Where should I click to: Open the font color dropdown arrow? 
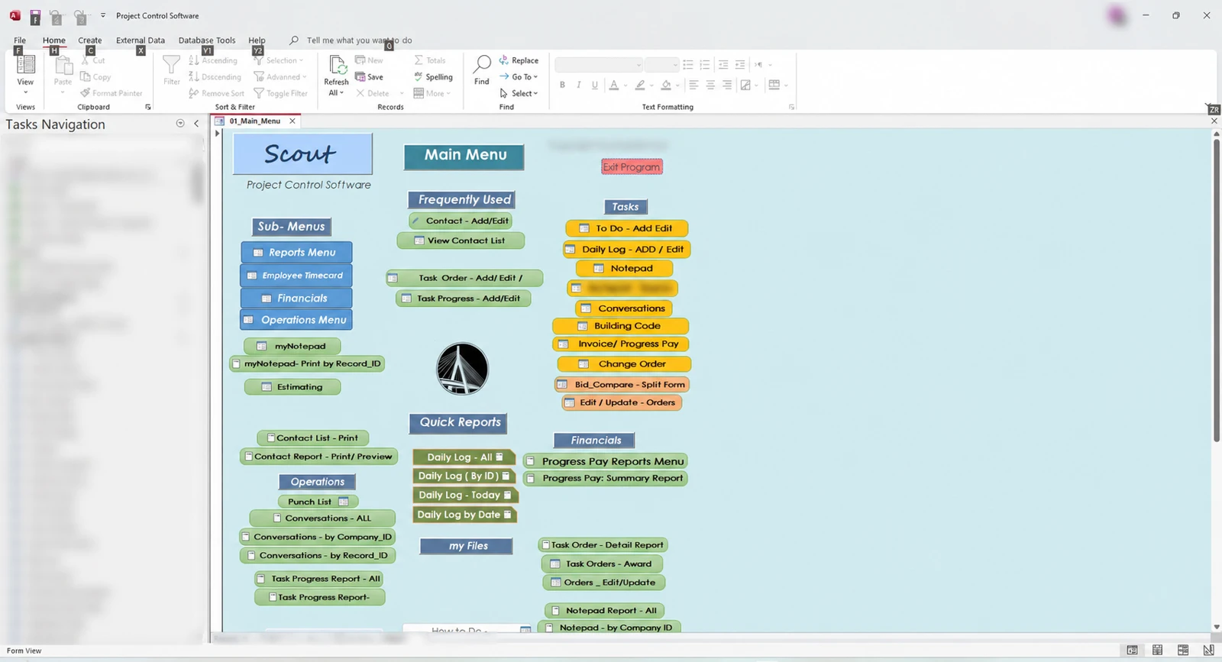(625, 85)
